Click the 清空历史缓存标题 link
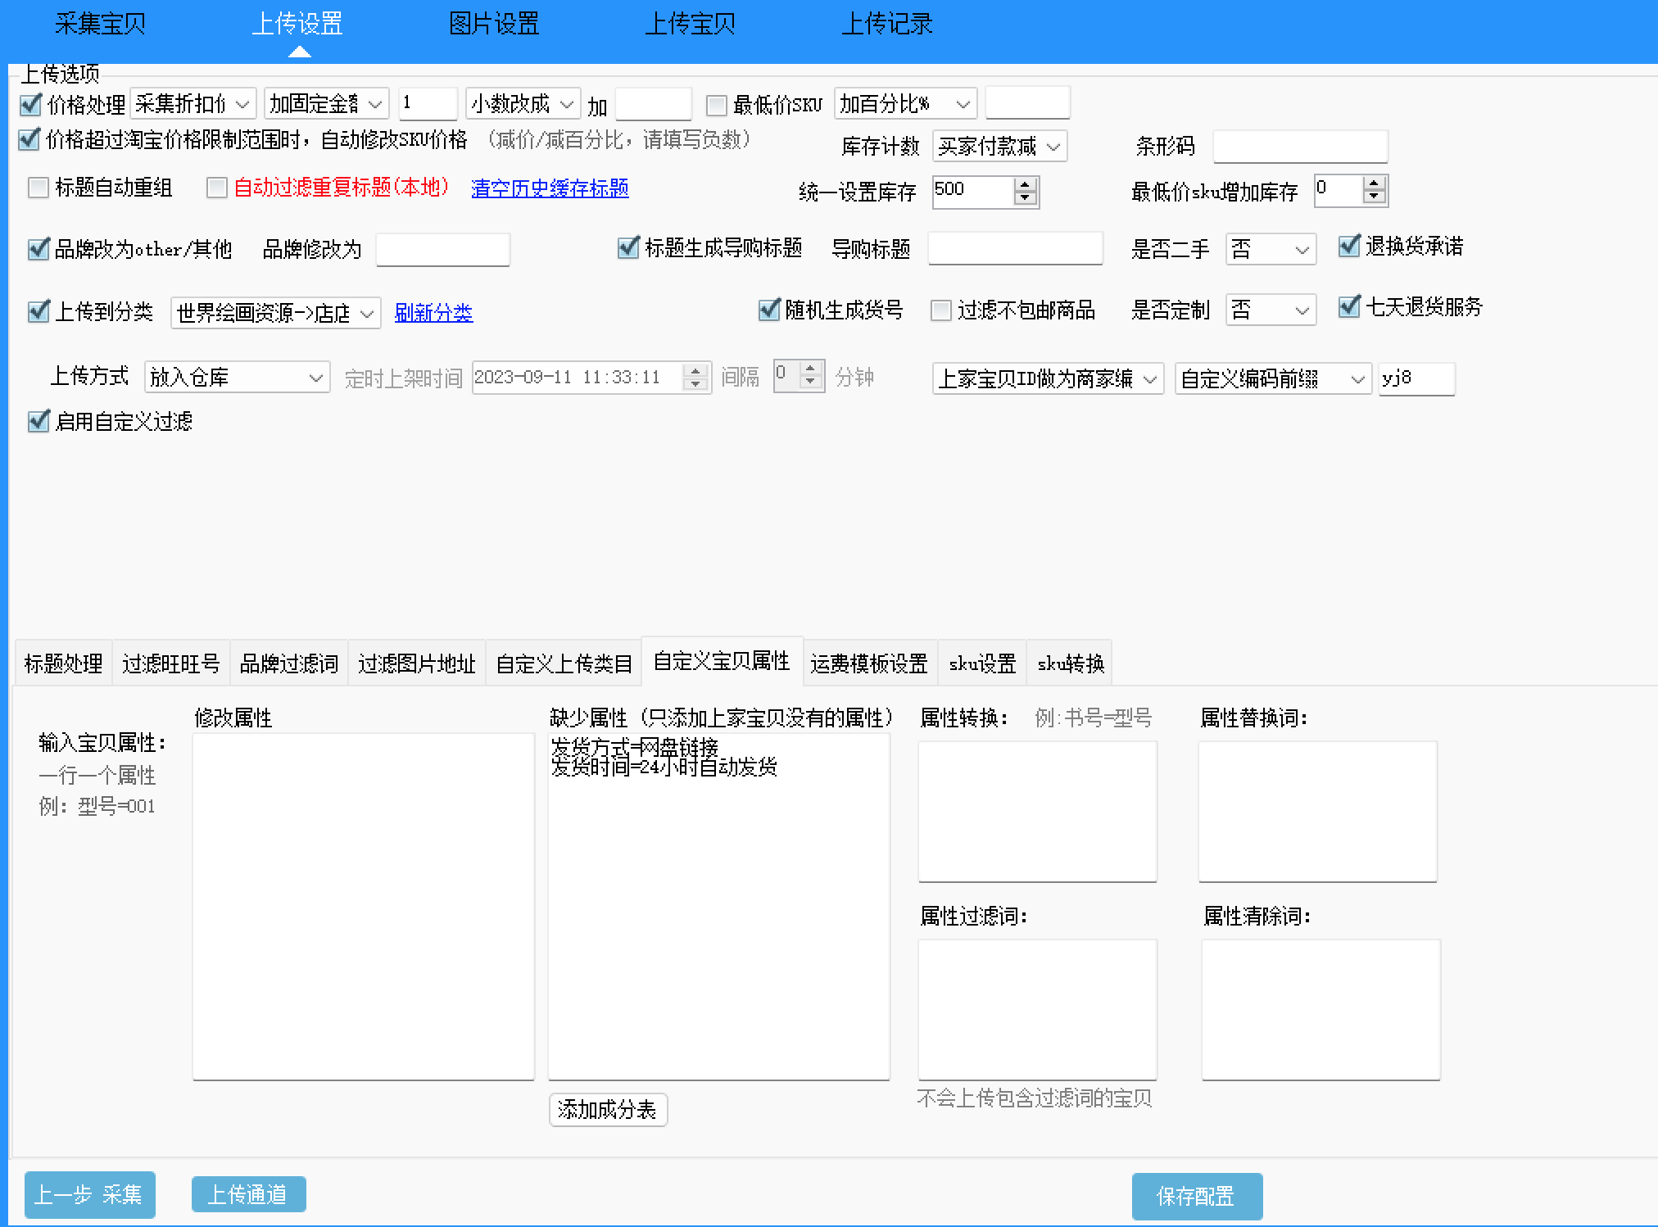Image resolution: width=1658 pixels, height=1227 pixels. (x=550, y=188)
